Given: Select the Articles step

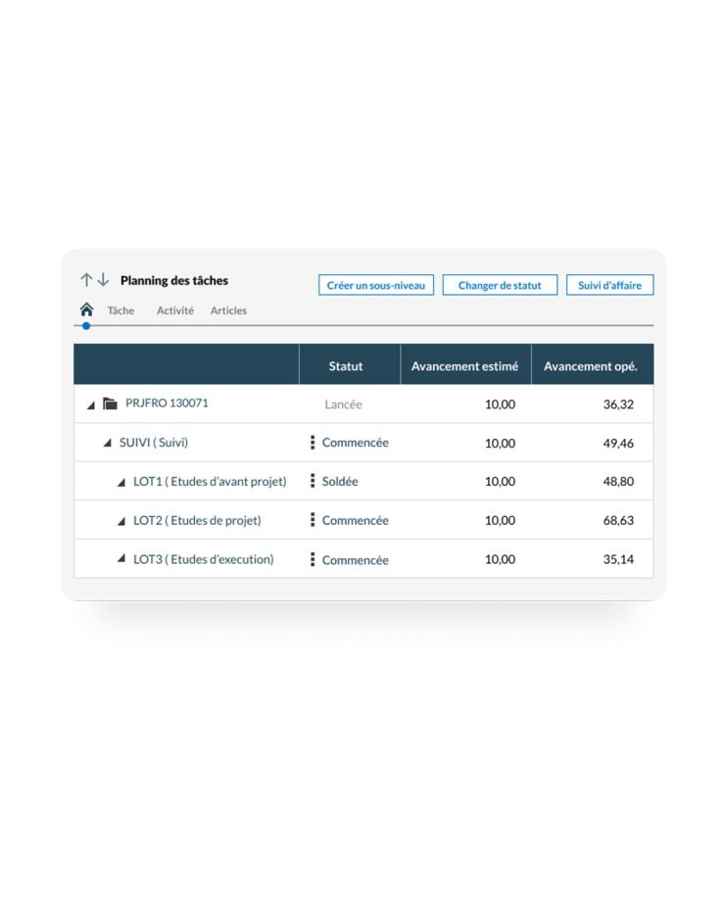Looking at the screenshot, I should [x=228, y=310].
